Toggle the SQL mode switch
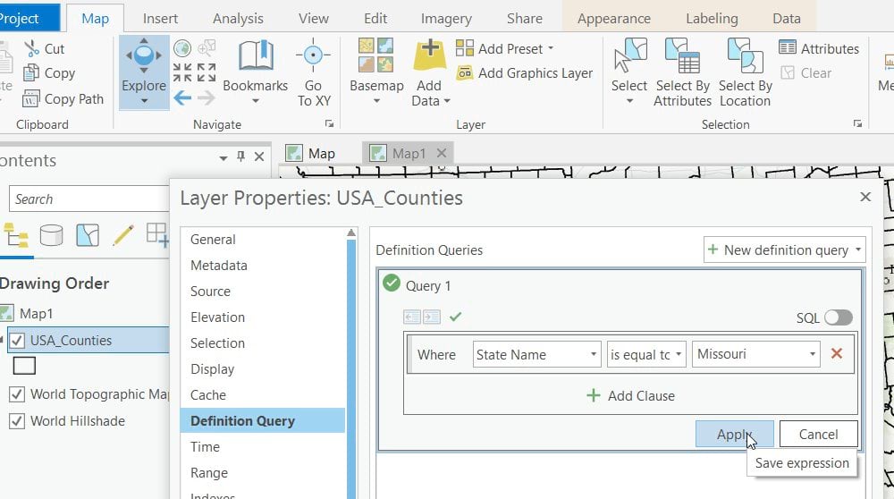Screen dimensions: 894x499 (839, 317)
